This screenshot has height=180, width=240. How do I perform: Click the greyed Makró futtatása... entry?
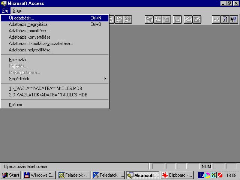pyautogui.click(x=55, y=72)
